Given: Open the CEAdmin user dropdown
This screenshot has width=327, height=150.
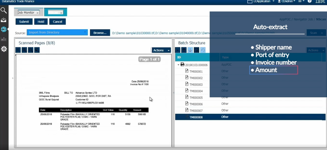Looking at the screenshot, I should point(295,1).
